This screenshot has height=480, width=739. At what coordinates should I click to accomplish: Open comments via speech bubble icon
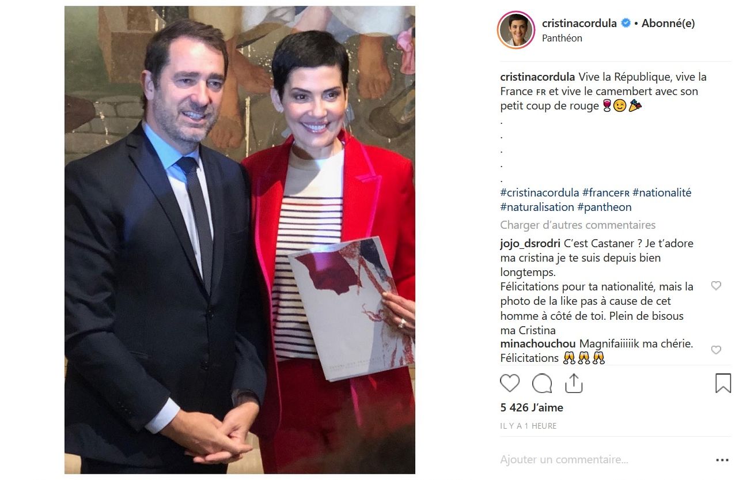[x=542, y=383]
